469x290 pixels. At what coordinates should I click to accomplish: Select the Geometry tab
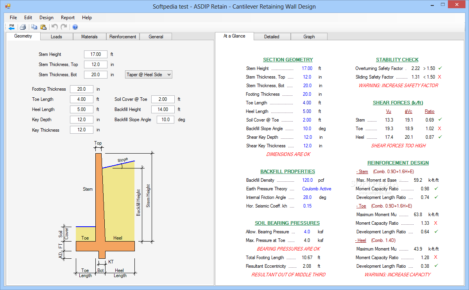pyautogui.click(x=23, y=36)
